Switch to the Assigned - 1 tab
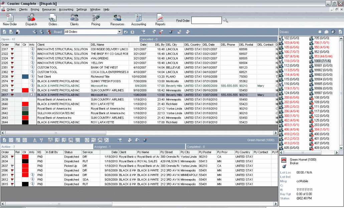Viewport: 344px width, 208px height. tap(139, 147)
